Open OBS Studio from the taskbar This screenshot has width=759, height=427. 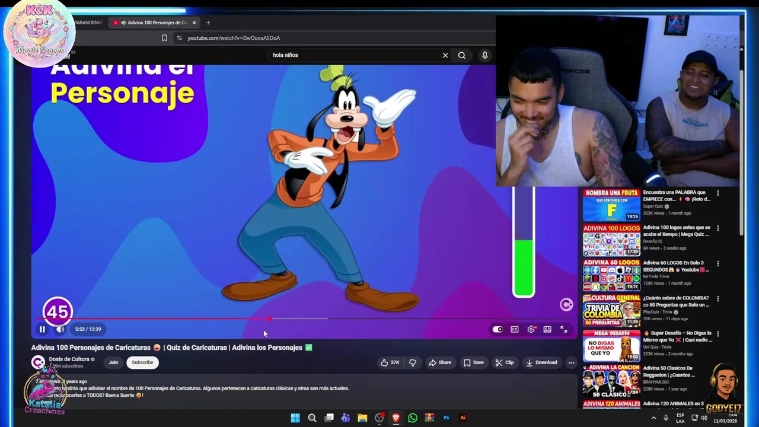point(379,418)
